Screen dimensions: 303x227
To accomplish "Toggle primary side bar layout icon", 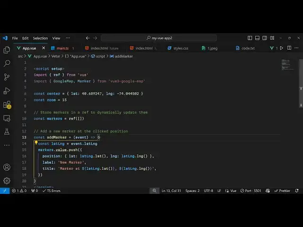I will [x=250, y=38].
